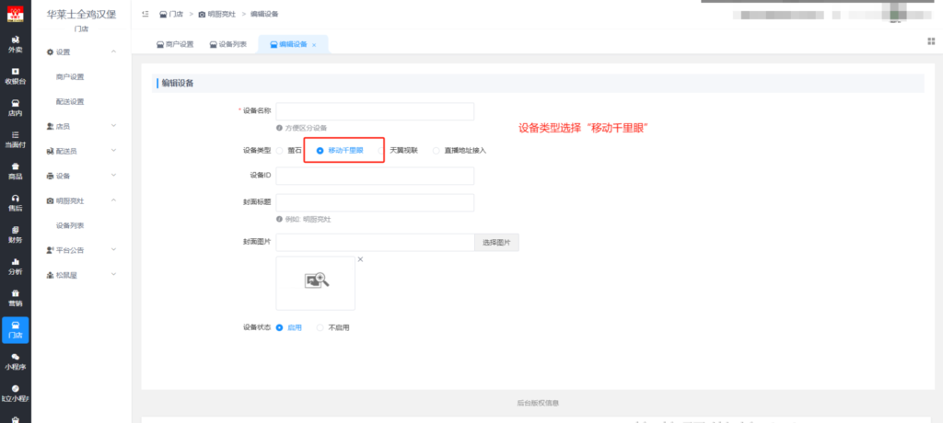
Task: Open 设备列表 in the side menu
Action: (70, 225)
